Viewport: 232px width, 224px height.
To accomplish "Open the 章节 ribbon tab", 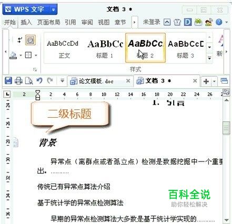I will [120, 23].
